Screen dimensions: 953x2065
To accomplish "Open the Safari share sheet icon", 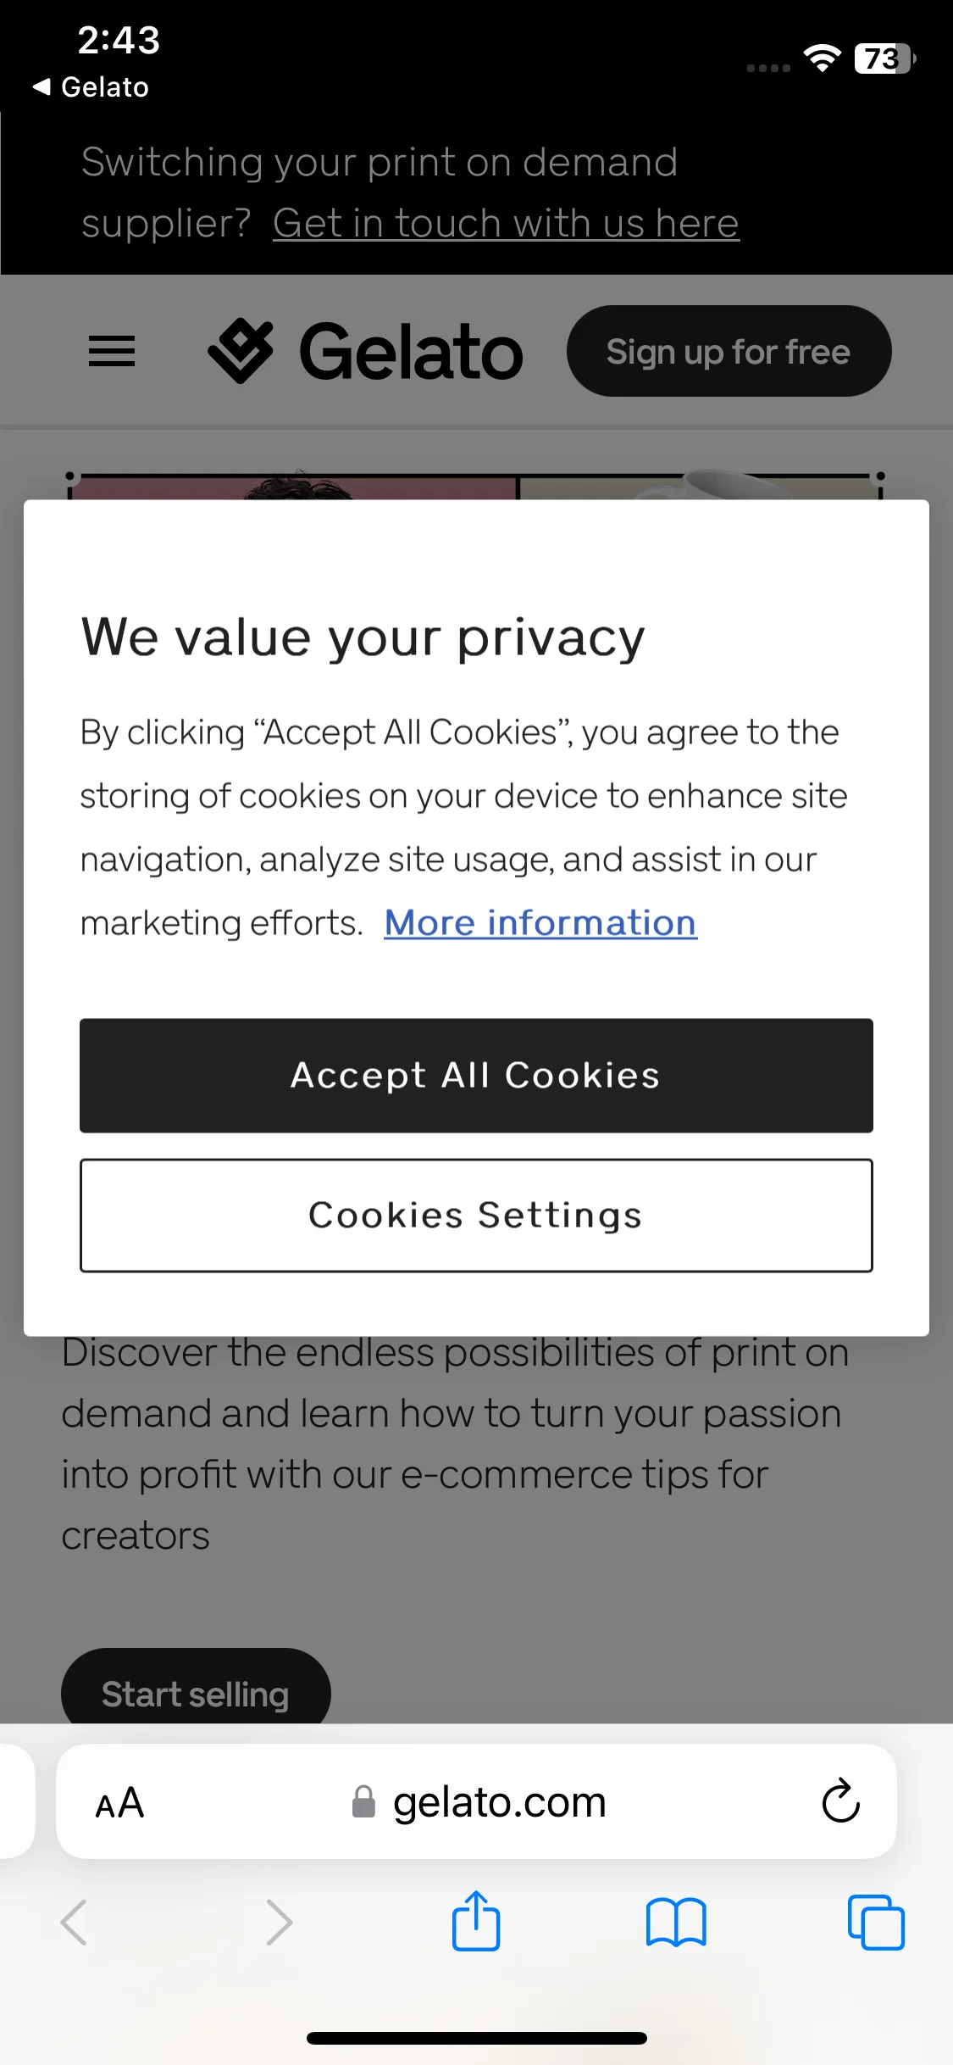I will [476, 1921].
